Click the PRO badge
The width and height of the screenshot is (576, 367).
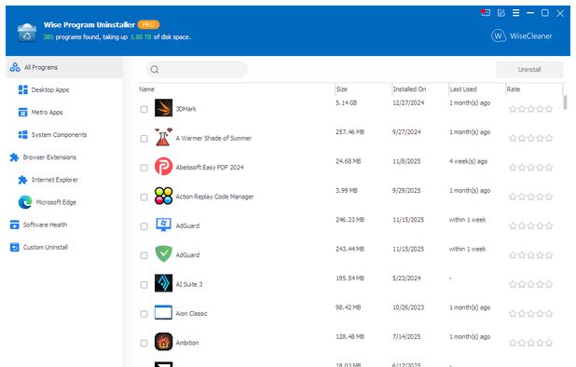click(148, 24)
